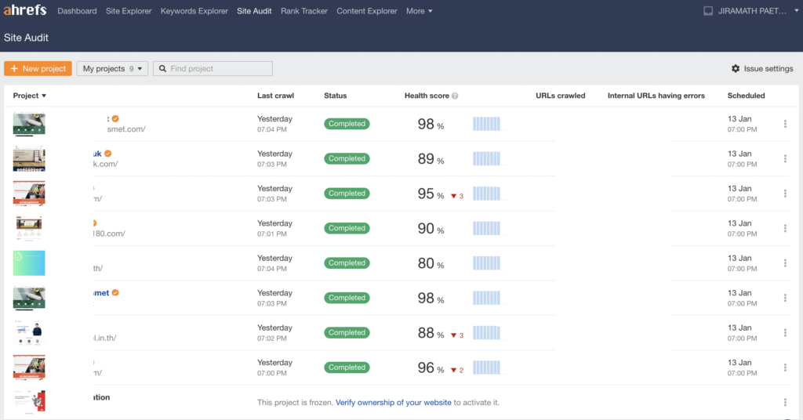Screen dimensions: 803x420
Task: Open Content Explorer
Action: 367,11
